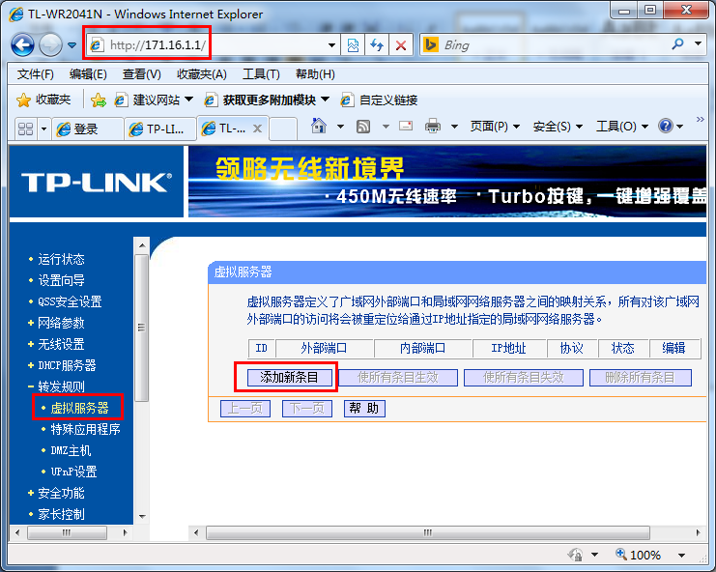The width and height of the screenshot is (716, 572).
Task: Open 家长控制 in the router menu
Action: (x=61, y=514)
